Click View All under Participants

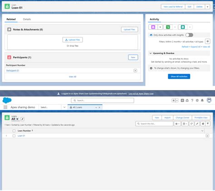point(73,77)
